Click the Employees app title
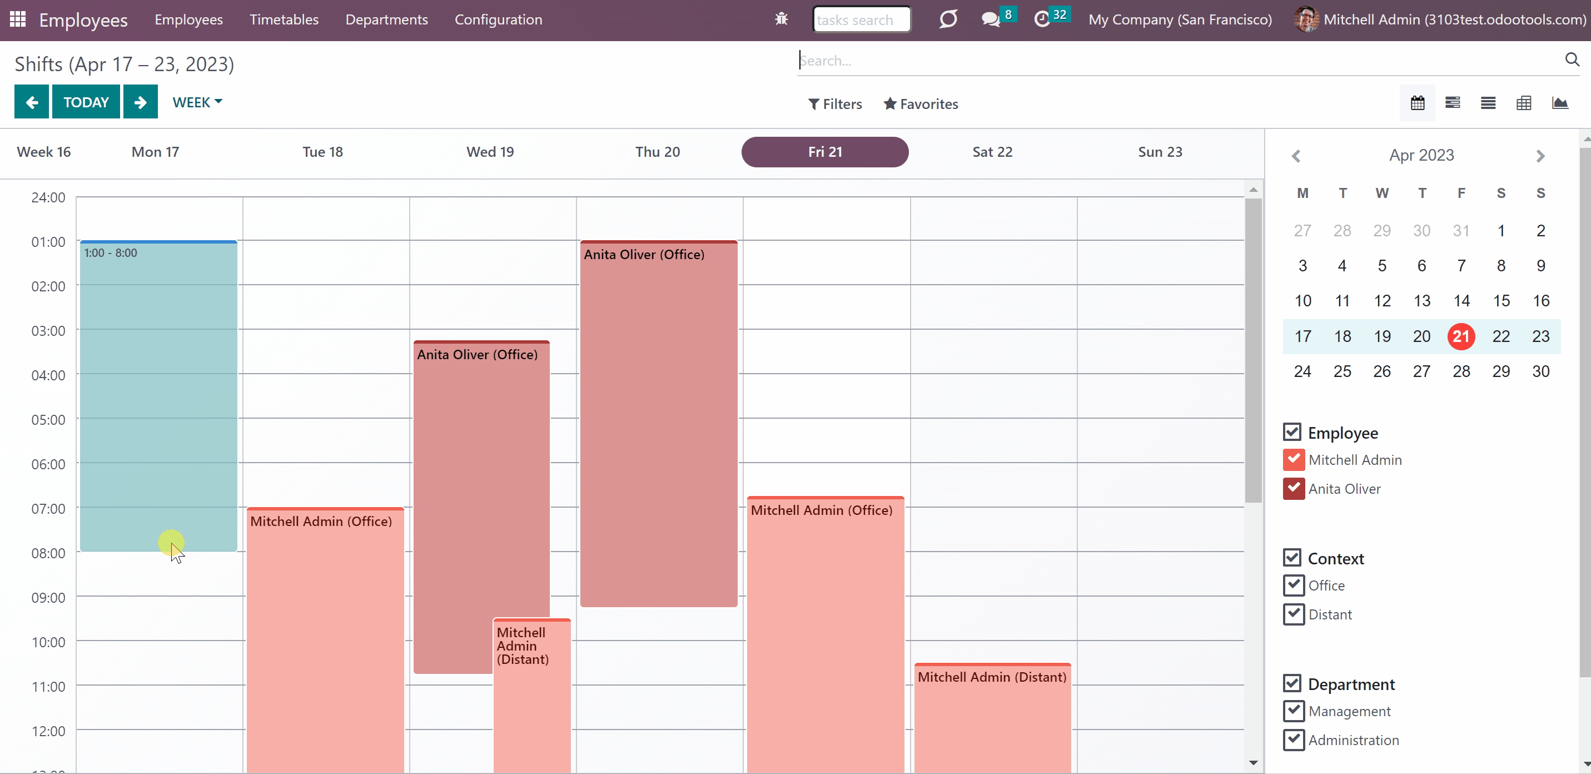 83,20
